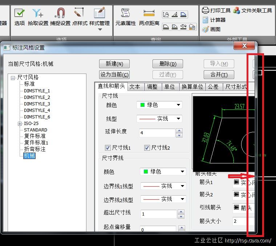The height and width of the screenshot is (246, 276).
Task: Switch to the 文本 tab
Action: pos(135,87)
